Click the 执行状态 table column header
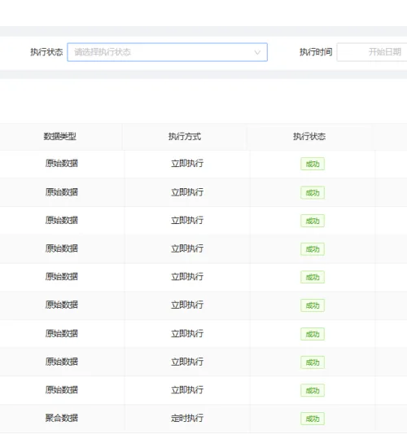The image size is (407, 448). [x=309, y=137]
